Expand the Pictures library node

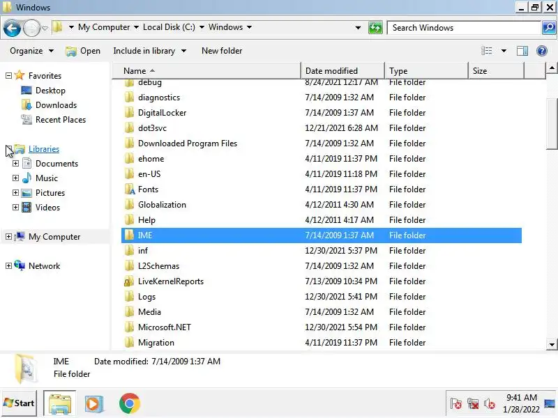point(15,193)
